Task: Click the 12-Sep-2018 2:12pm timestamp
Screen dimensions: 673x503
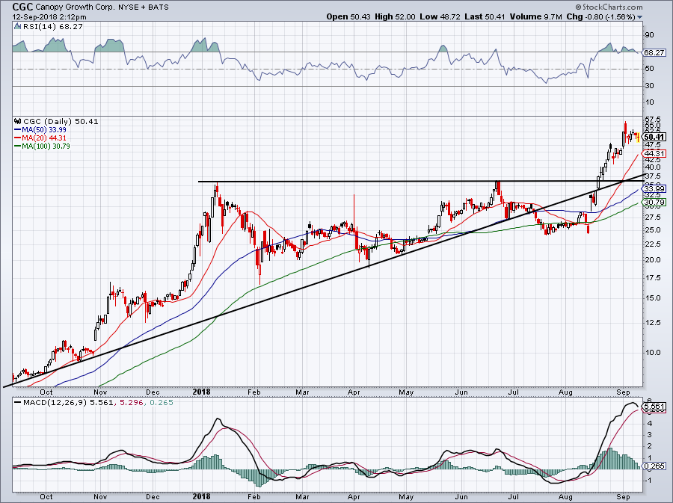Action: pos(49,17)
